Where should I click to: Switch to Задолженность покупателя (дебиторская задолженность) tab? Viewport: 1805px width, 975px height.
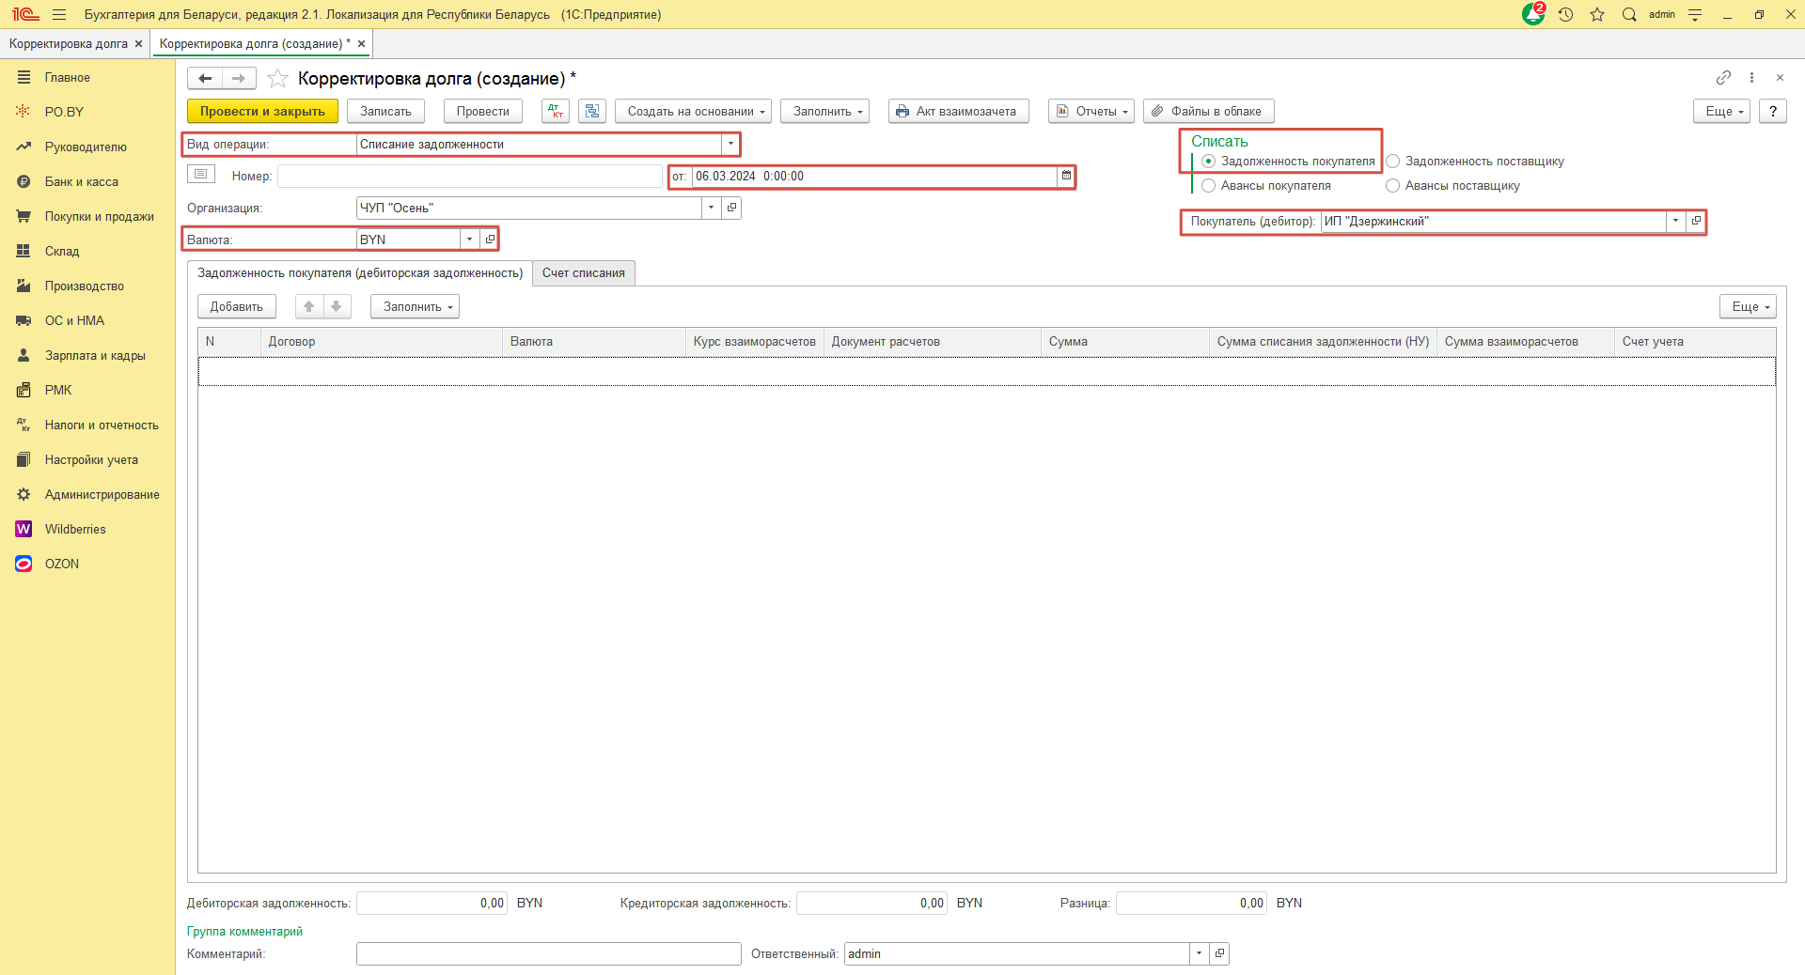click(x=360, y=273)
